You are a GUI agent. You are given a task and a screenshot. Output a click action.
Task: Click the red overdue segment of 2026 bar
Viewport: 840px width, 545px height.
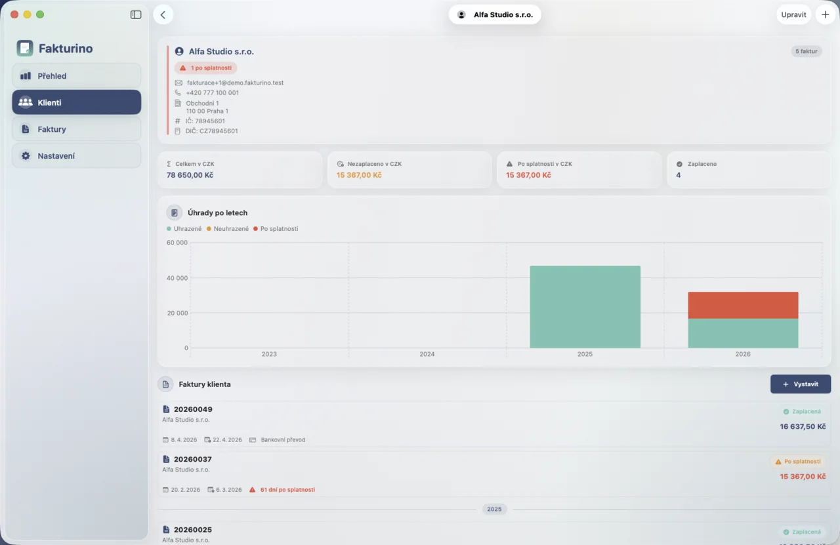coord(743,306)
